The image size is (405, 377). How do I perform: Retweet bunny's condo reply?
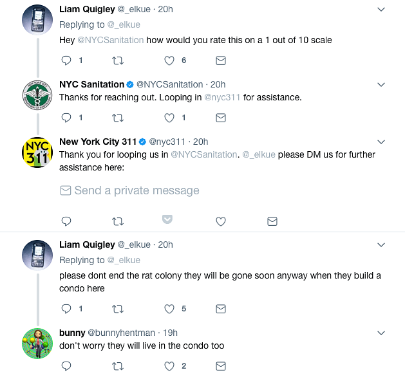[117, 366]
